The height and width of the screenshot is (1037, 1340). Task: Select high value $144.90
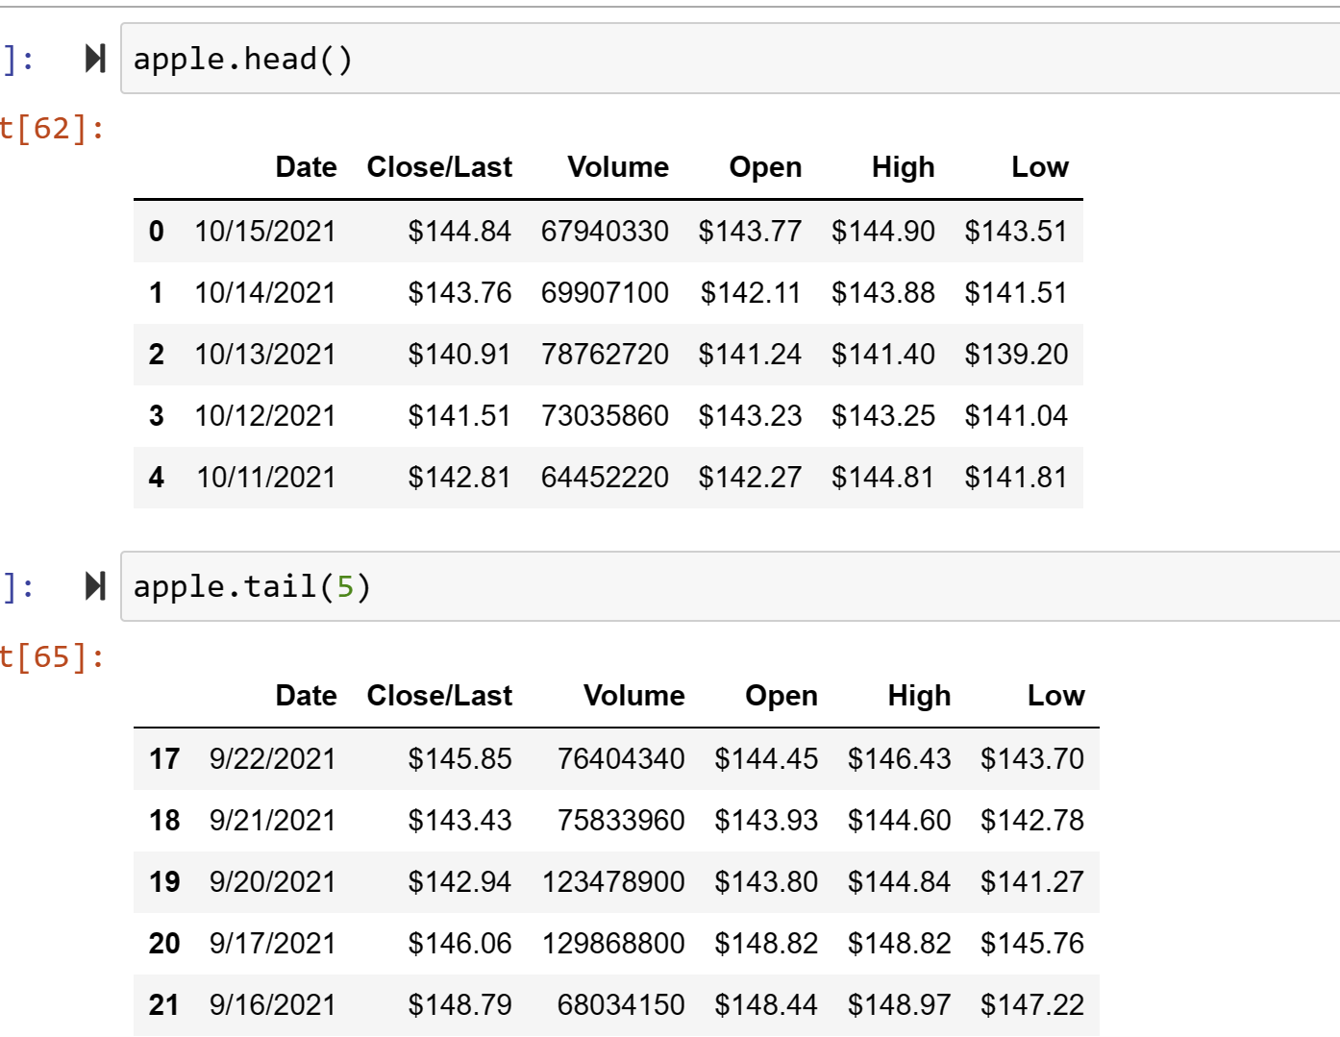883,232
